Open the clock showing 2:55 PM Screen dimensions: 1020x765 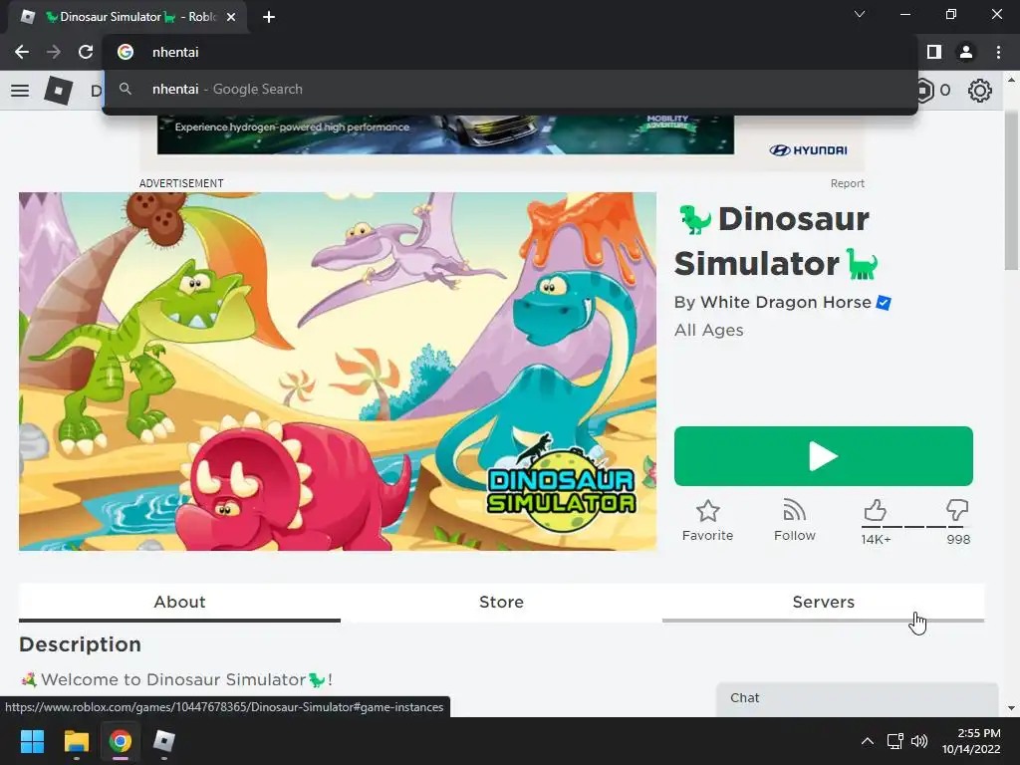click(971, 741)
